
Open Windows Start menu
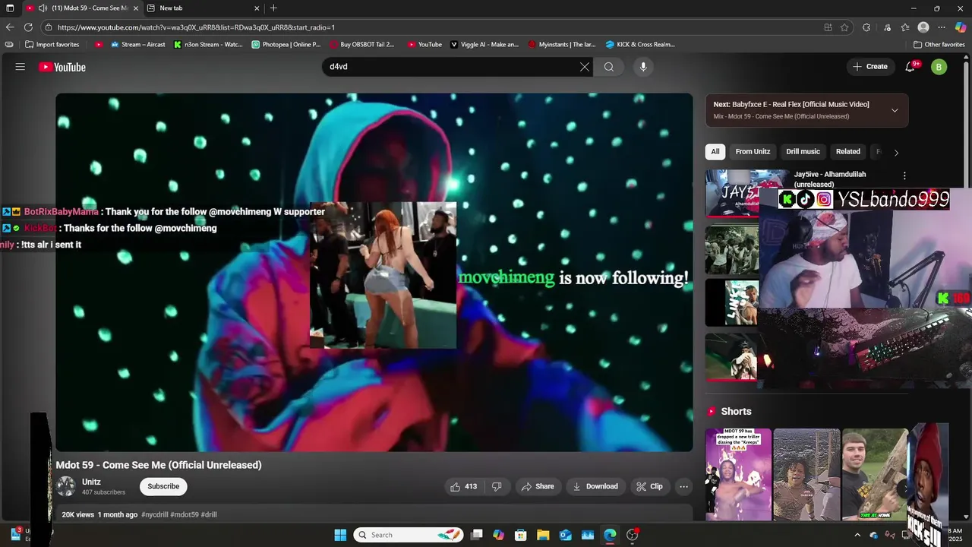[x=340, y=535]
